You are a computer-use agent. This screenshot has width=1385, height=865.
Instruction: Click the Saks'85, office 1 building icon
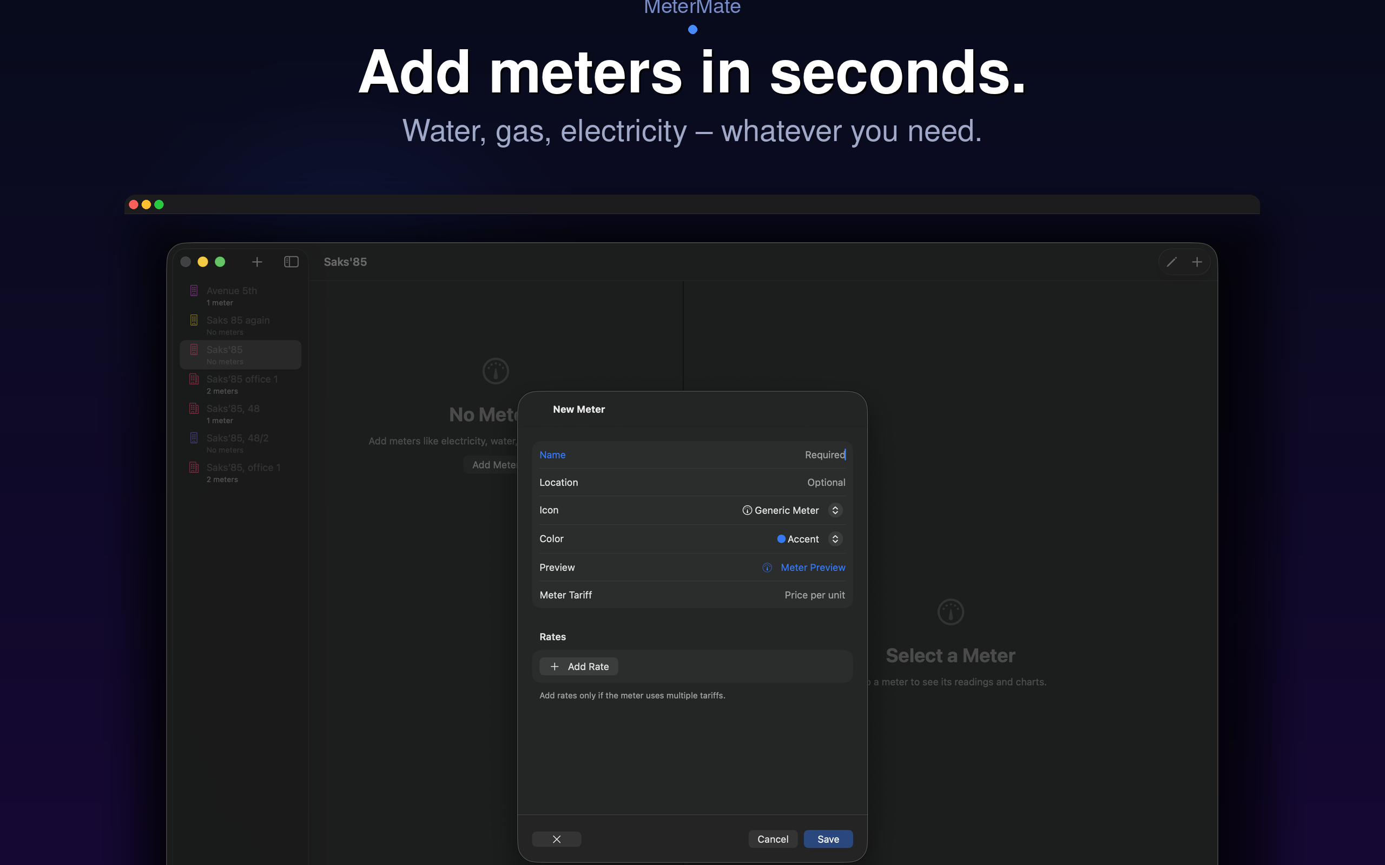point(194,468)
